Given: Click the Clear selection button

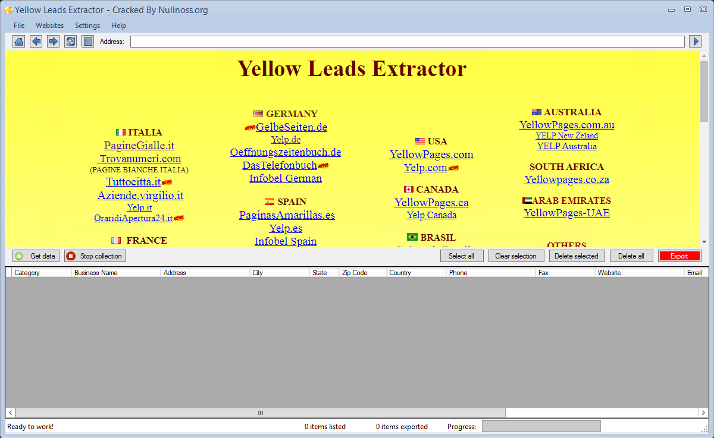Looking at the screenshot, I should [x=516, y=256].
